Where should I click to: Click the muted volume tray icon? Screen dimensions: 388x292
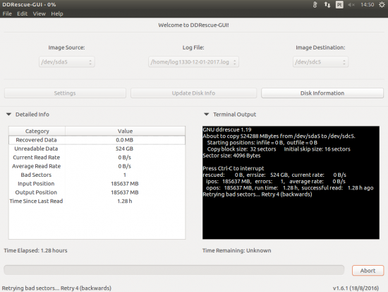click(351, 5)
